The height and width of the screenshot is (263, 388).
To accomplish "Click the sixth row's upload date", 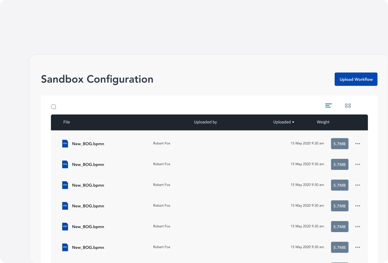I will pos(307,247).
